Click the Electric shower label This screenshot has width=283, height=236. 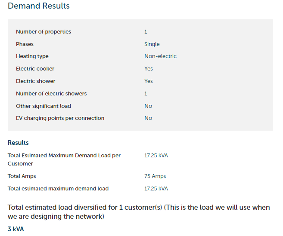[x=36, y=81]
